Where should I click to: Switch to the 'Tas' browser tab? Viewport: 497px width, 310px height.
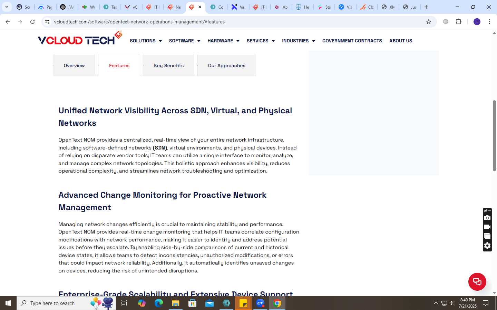110,7
